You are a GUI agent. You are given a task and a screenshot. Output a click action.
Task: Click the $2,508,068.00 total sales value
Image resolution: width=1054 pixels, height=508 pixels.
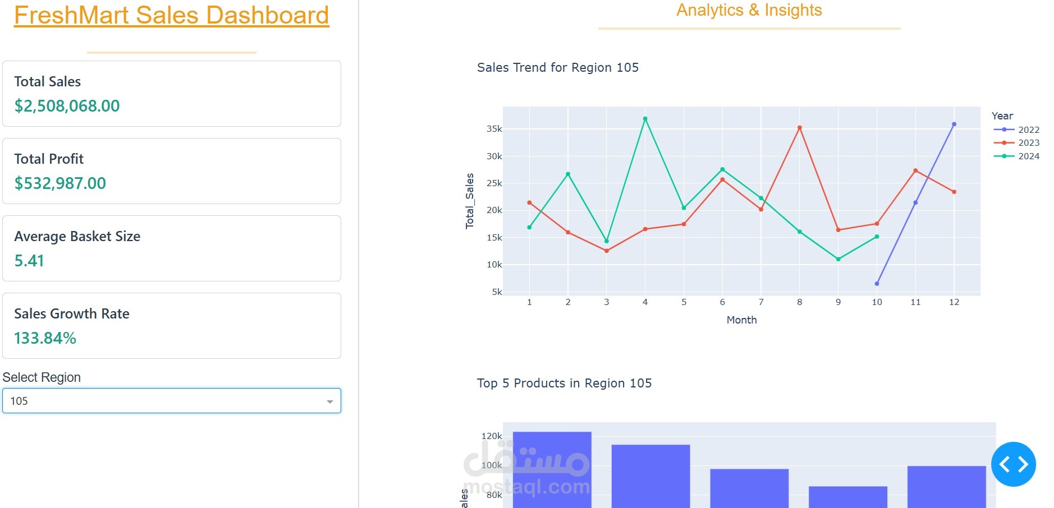pyautogui.click(x=67, y=106)
